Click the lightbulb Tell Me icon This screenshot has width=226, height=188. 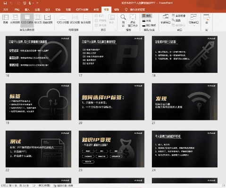pos(126,9)
